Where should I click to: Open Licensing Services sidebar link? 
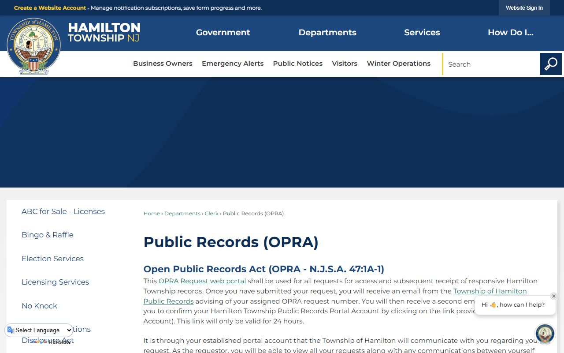55,282
